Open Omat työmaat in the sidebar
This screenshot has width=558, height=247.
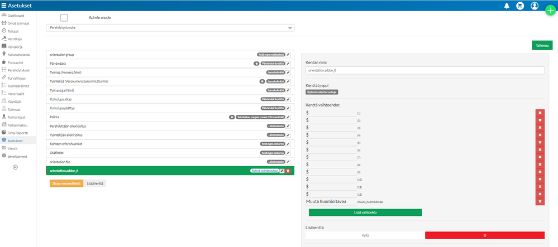(x=18, y=23)
